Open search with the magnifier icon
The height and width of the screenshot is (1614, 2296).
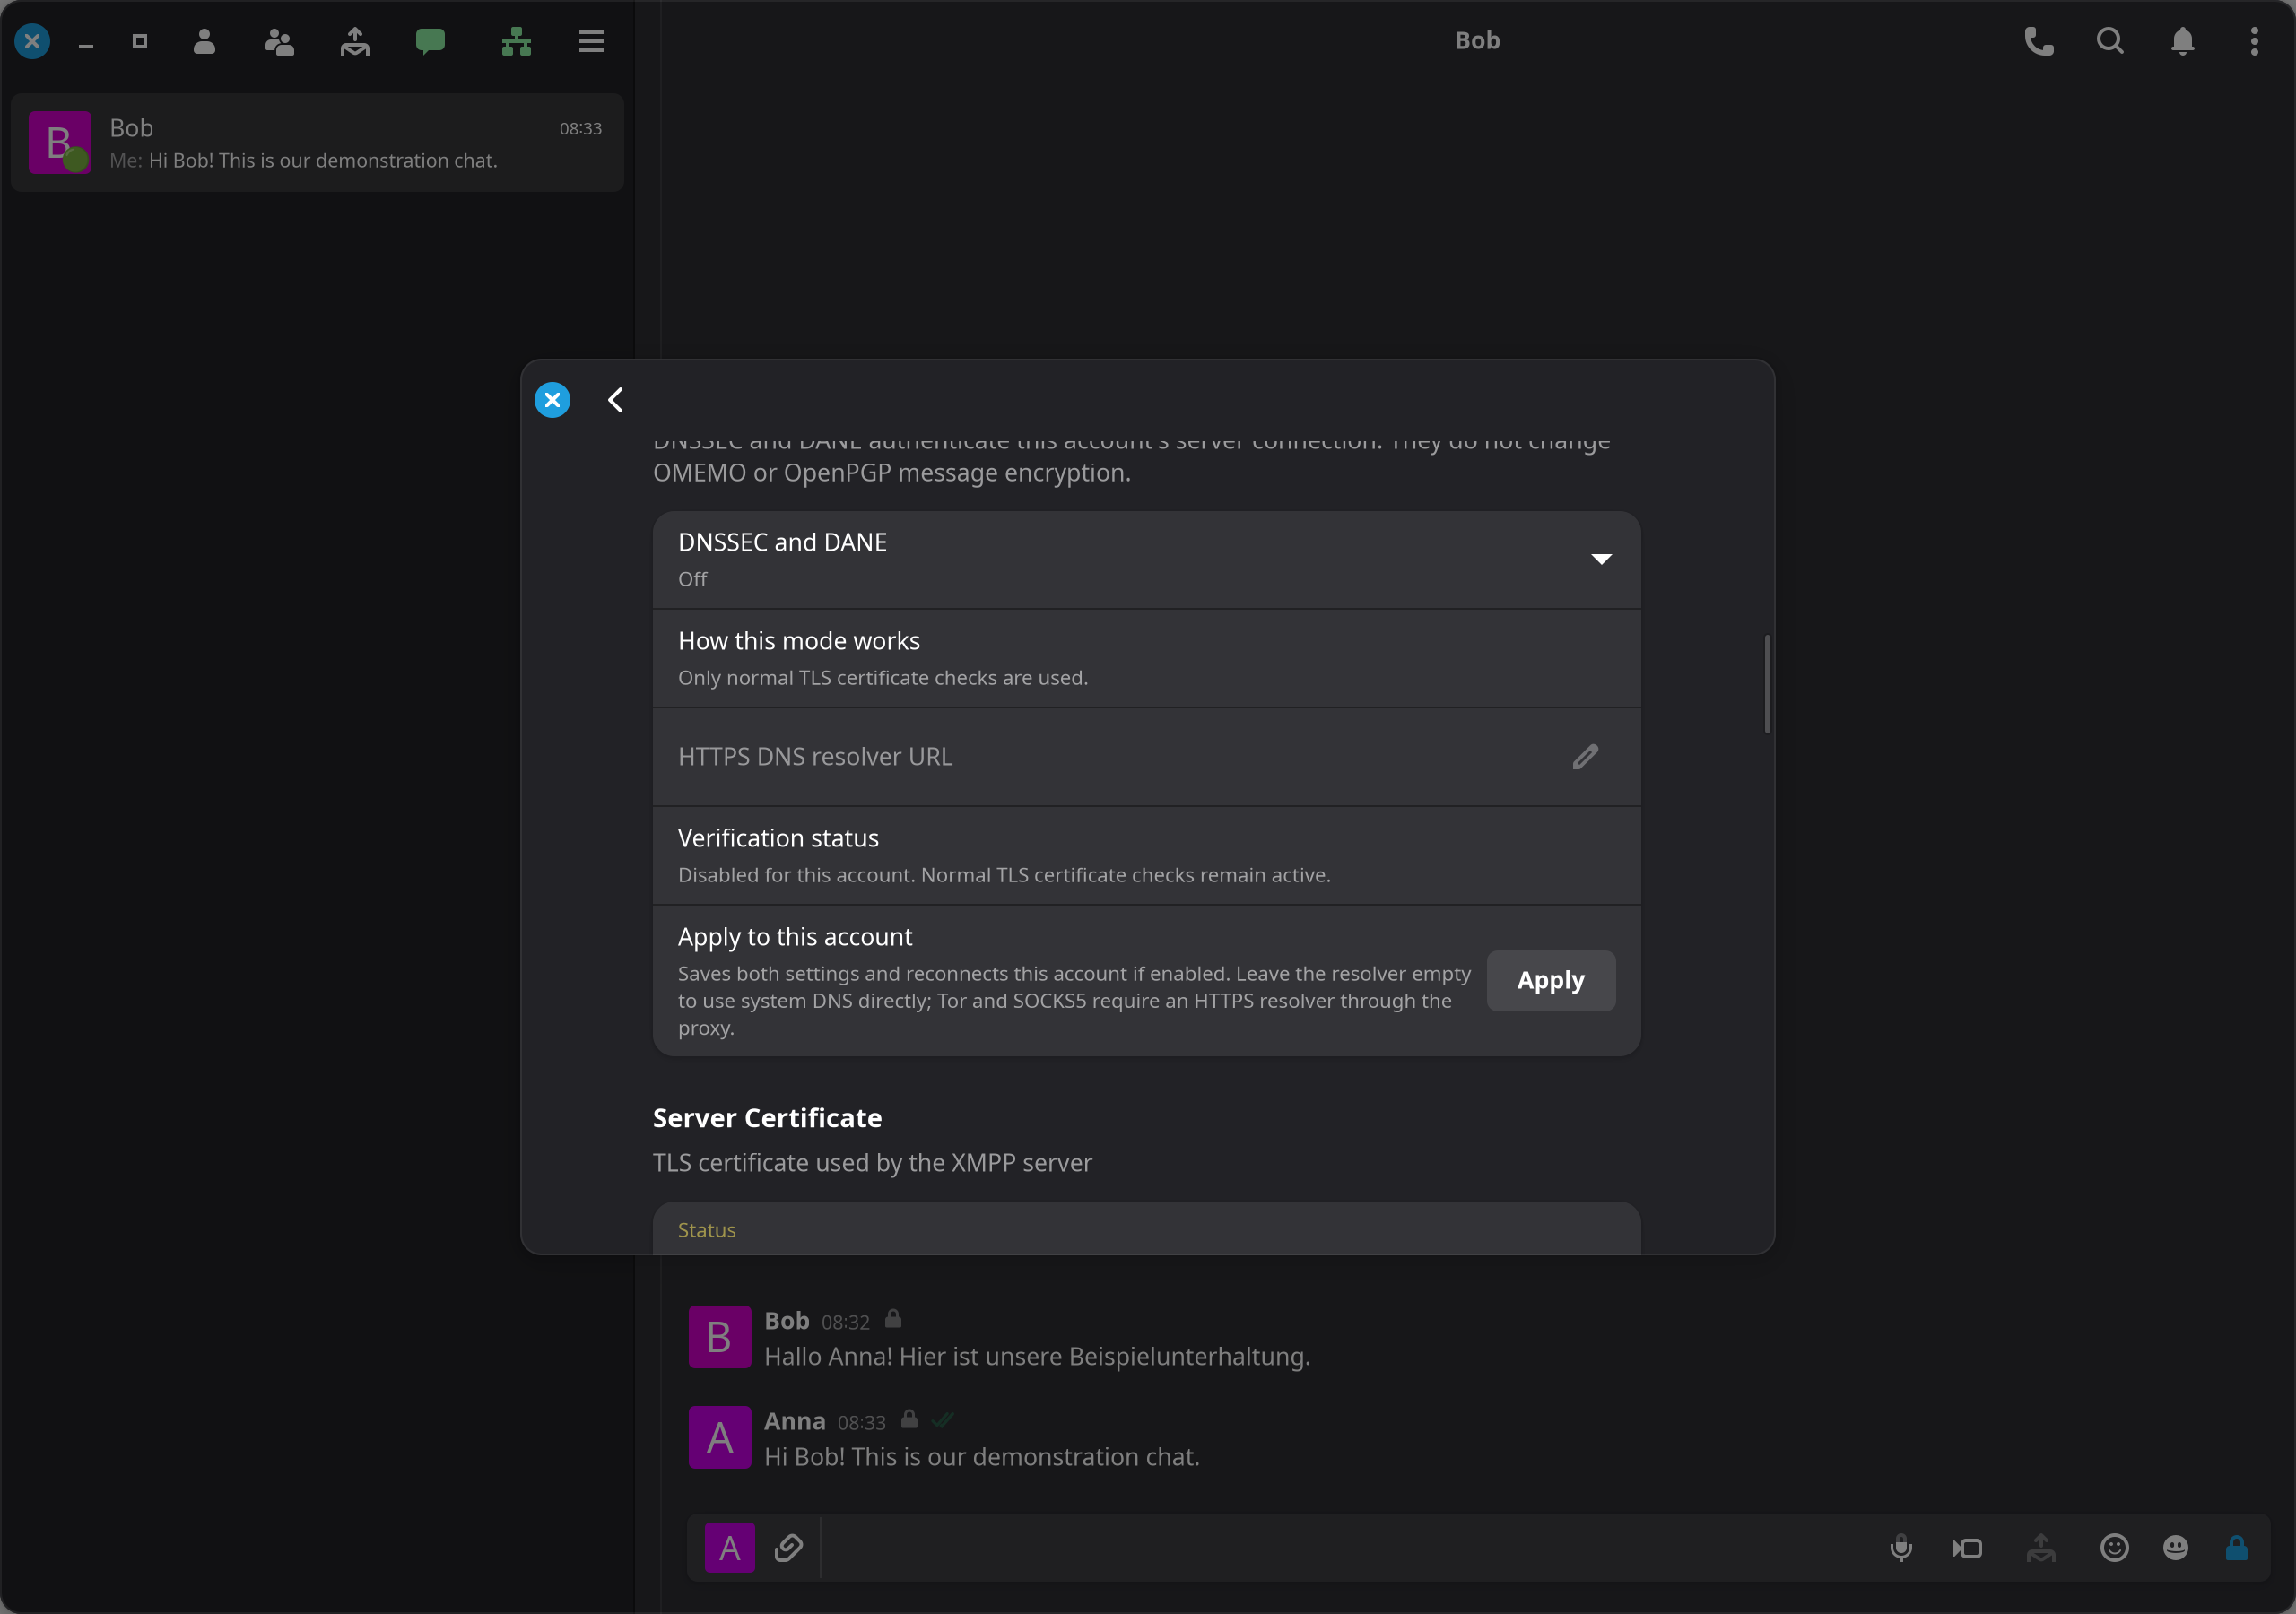coord(2110,41)
